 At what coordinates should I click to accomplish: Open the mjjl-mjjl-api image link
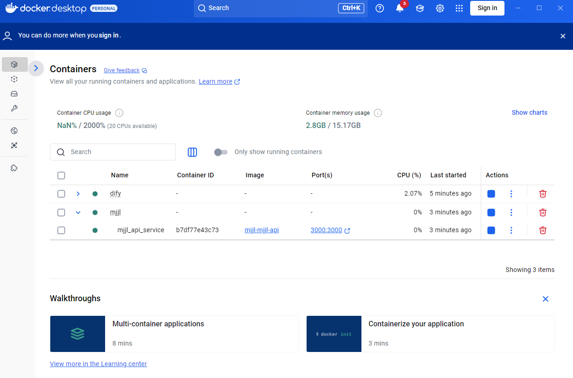point(262,230)
